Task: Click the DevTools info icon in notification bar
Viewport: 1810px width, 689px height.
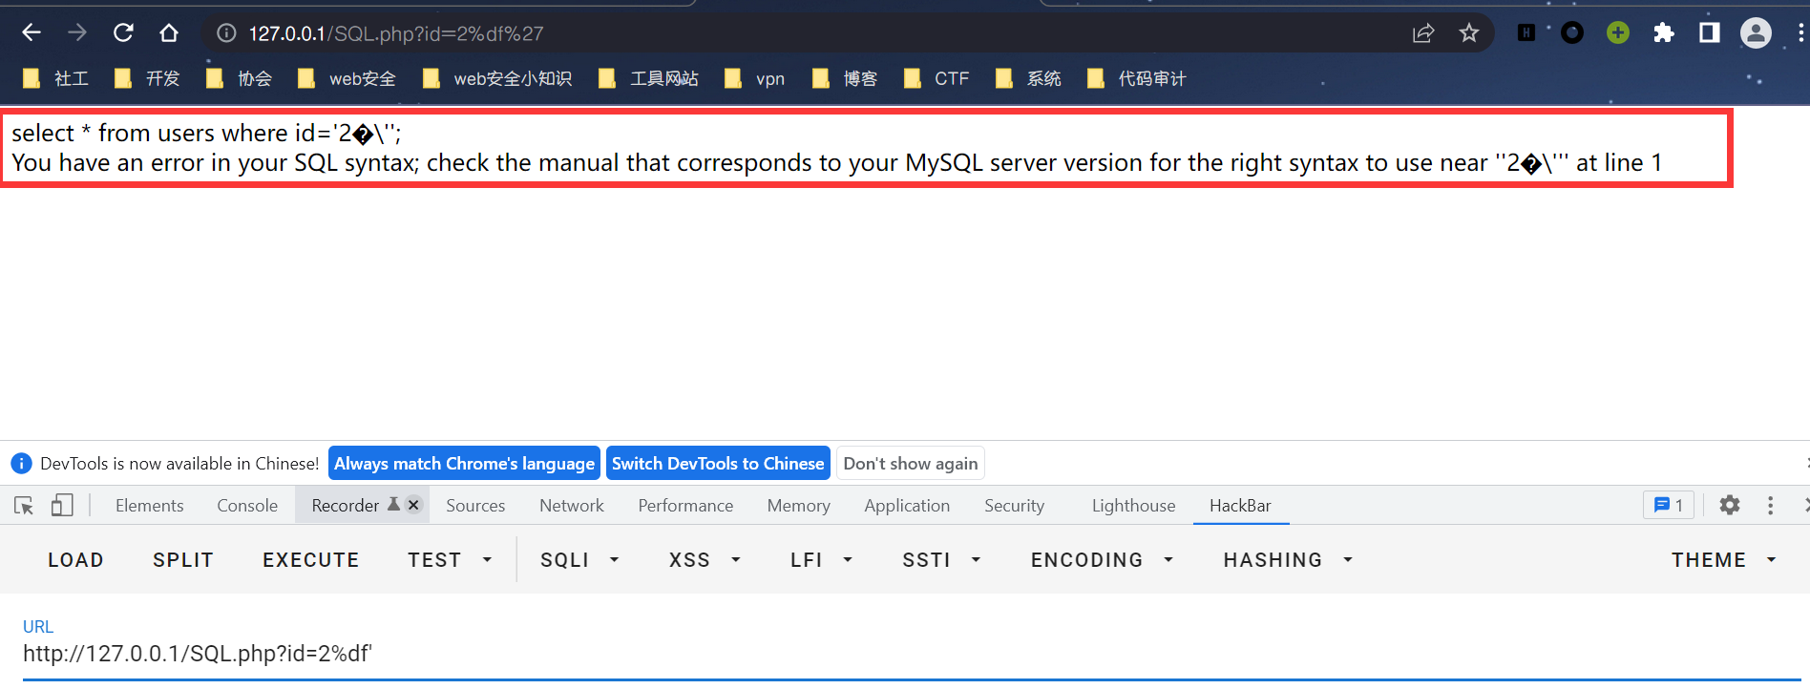Action: click(x=21, y=464)
